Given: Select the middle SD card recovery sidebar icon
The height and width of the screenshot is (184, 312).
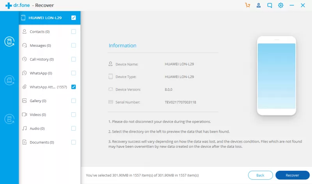Looking at the screenshot, I should [x=9, y=80].
